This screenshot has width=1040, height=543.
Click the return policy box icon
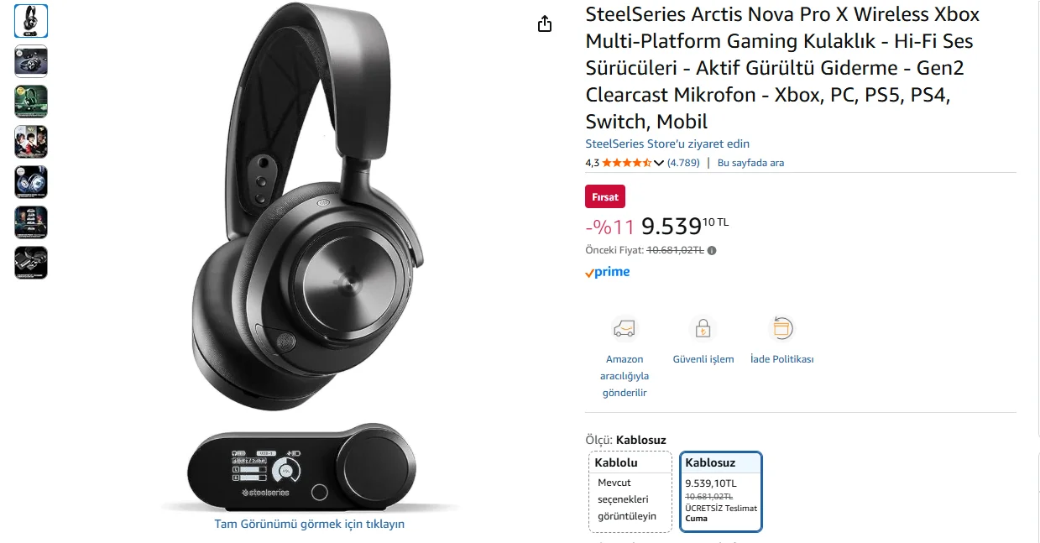[x=781, y=328]
